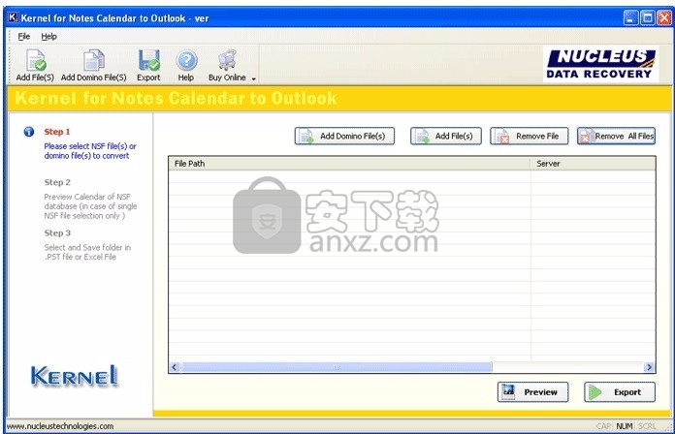
Task: Click the Add File(s) button
Action: (445, 136)
